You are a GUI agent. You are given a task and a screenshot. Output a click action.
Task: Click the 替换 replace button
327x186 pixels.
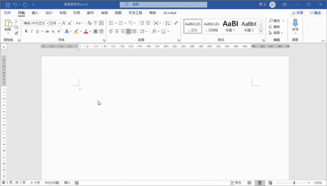(x=274, y=27)
